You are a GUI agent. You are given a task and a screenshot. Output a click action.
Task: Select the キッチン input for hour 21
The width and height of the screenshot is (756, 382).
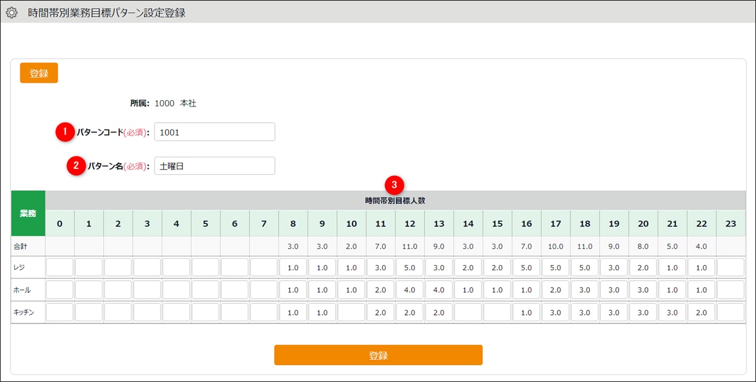pos(672,313)
